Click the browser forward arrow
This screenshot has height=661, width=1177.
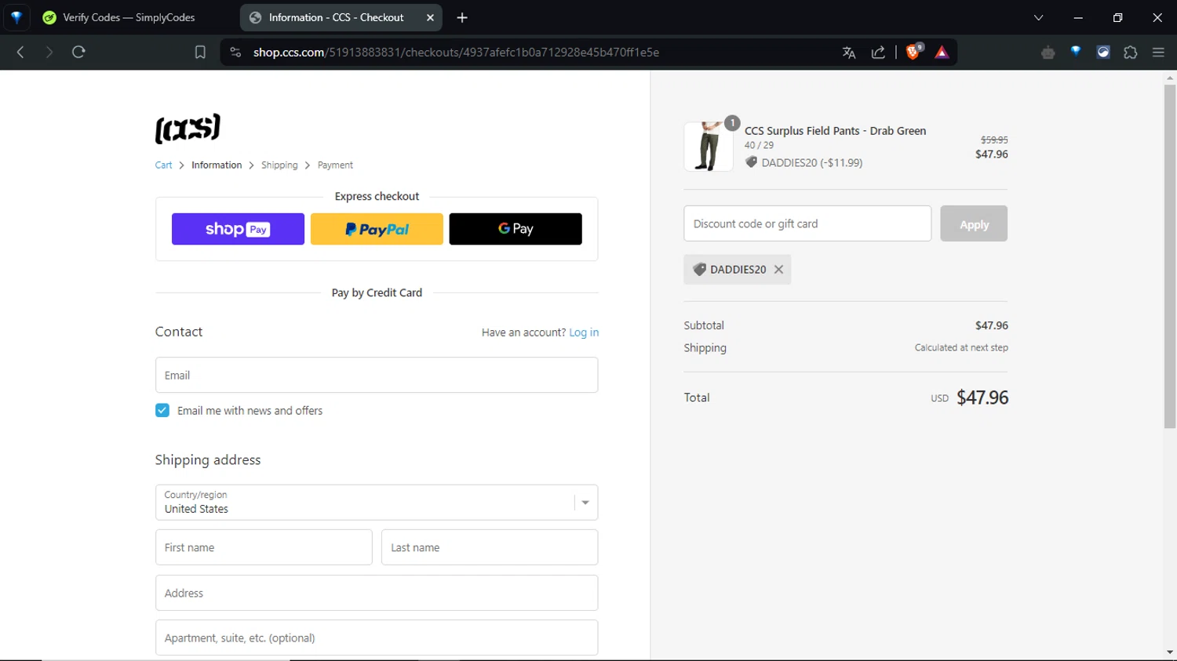pos(49,53)
